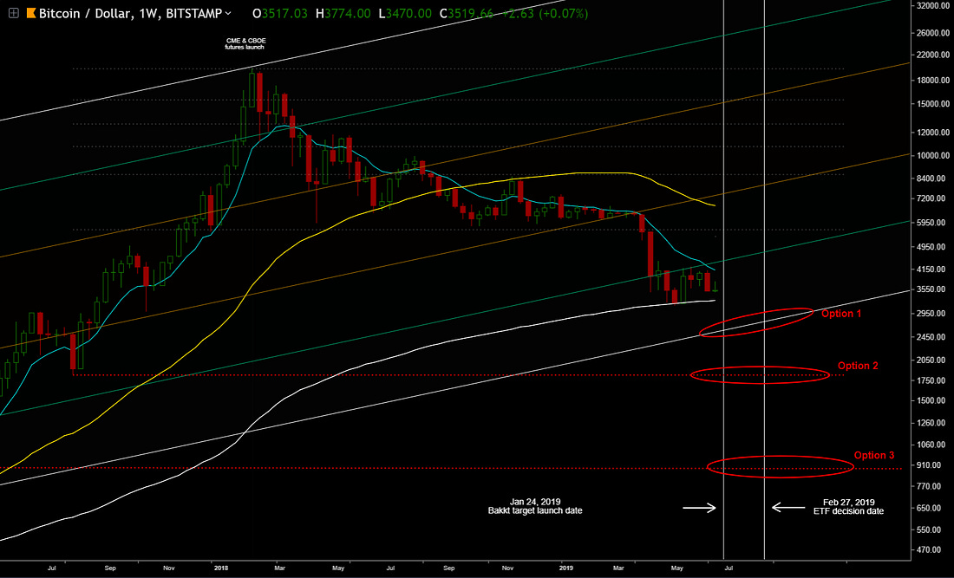The height and width of the screenshot is (578, 954).
Task: Select the Option 3 red ellipse drawing
Action: tap(780, 467)
